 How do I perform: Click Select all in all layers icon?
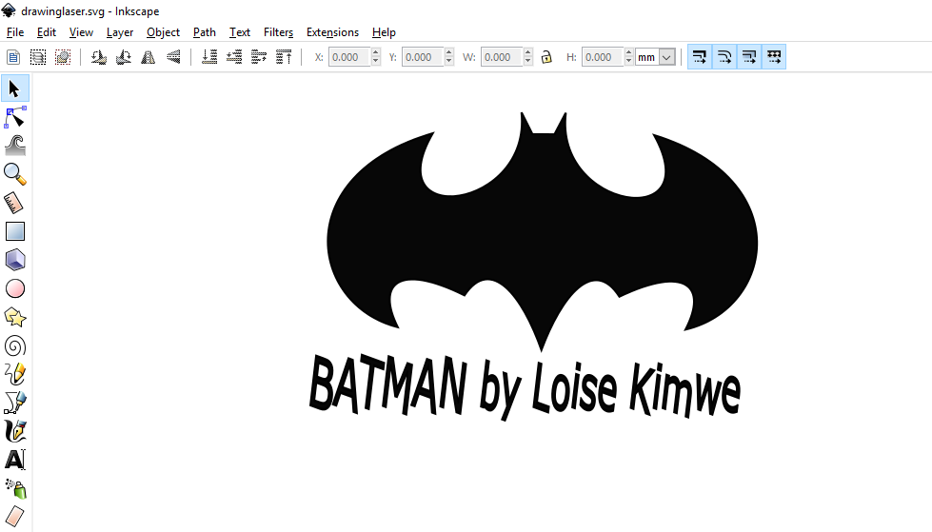point(38,57)
